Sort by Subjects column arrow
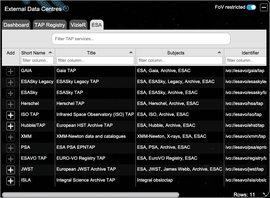Screen dimensions: 270x198 219,52
